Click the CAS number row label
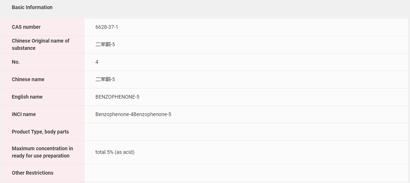The image size is (410, 183). 26,27
